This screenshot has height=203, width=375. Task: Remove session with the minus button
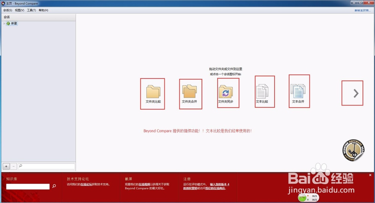click(x=13, y=166)
